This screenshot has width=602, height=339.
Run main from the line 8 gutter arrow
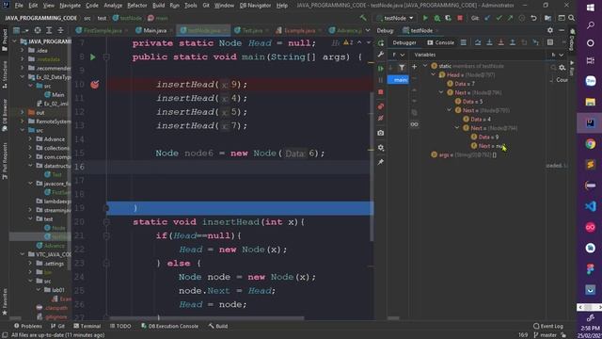[x=92, y=57]
